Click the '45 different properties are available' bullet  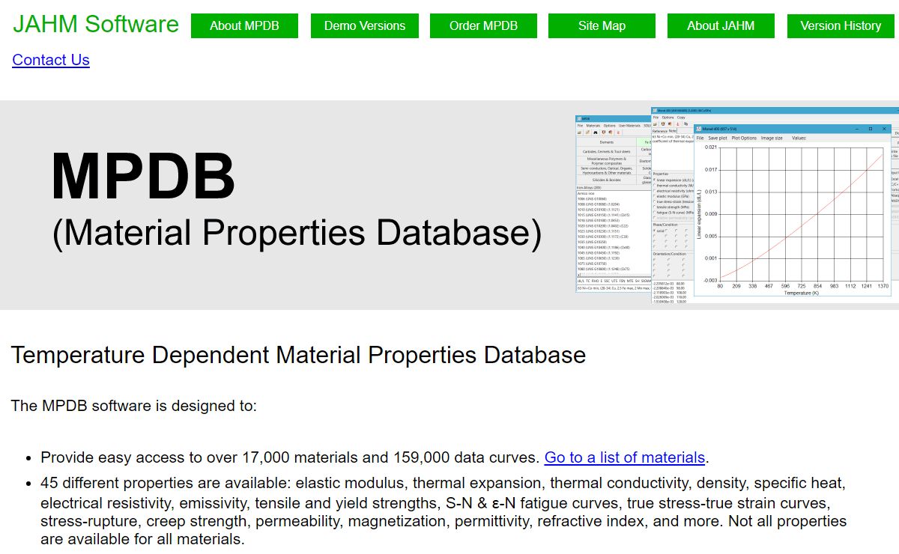click(444, 511)
